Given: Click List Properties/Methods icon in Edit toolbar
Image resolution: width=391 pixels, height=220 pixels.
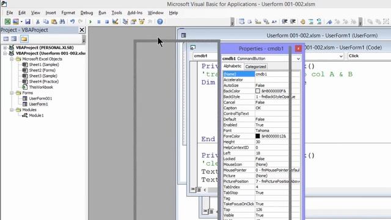Looking at the screenshot, I should pyautogui.click(x=241, y=22).
